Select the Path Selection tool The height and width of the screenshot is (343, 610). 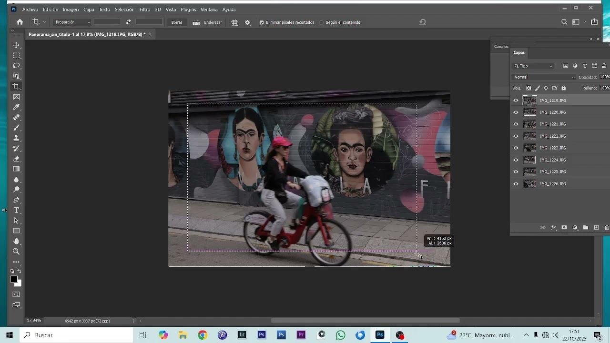(x=16, y=221)
